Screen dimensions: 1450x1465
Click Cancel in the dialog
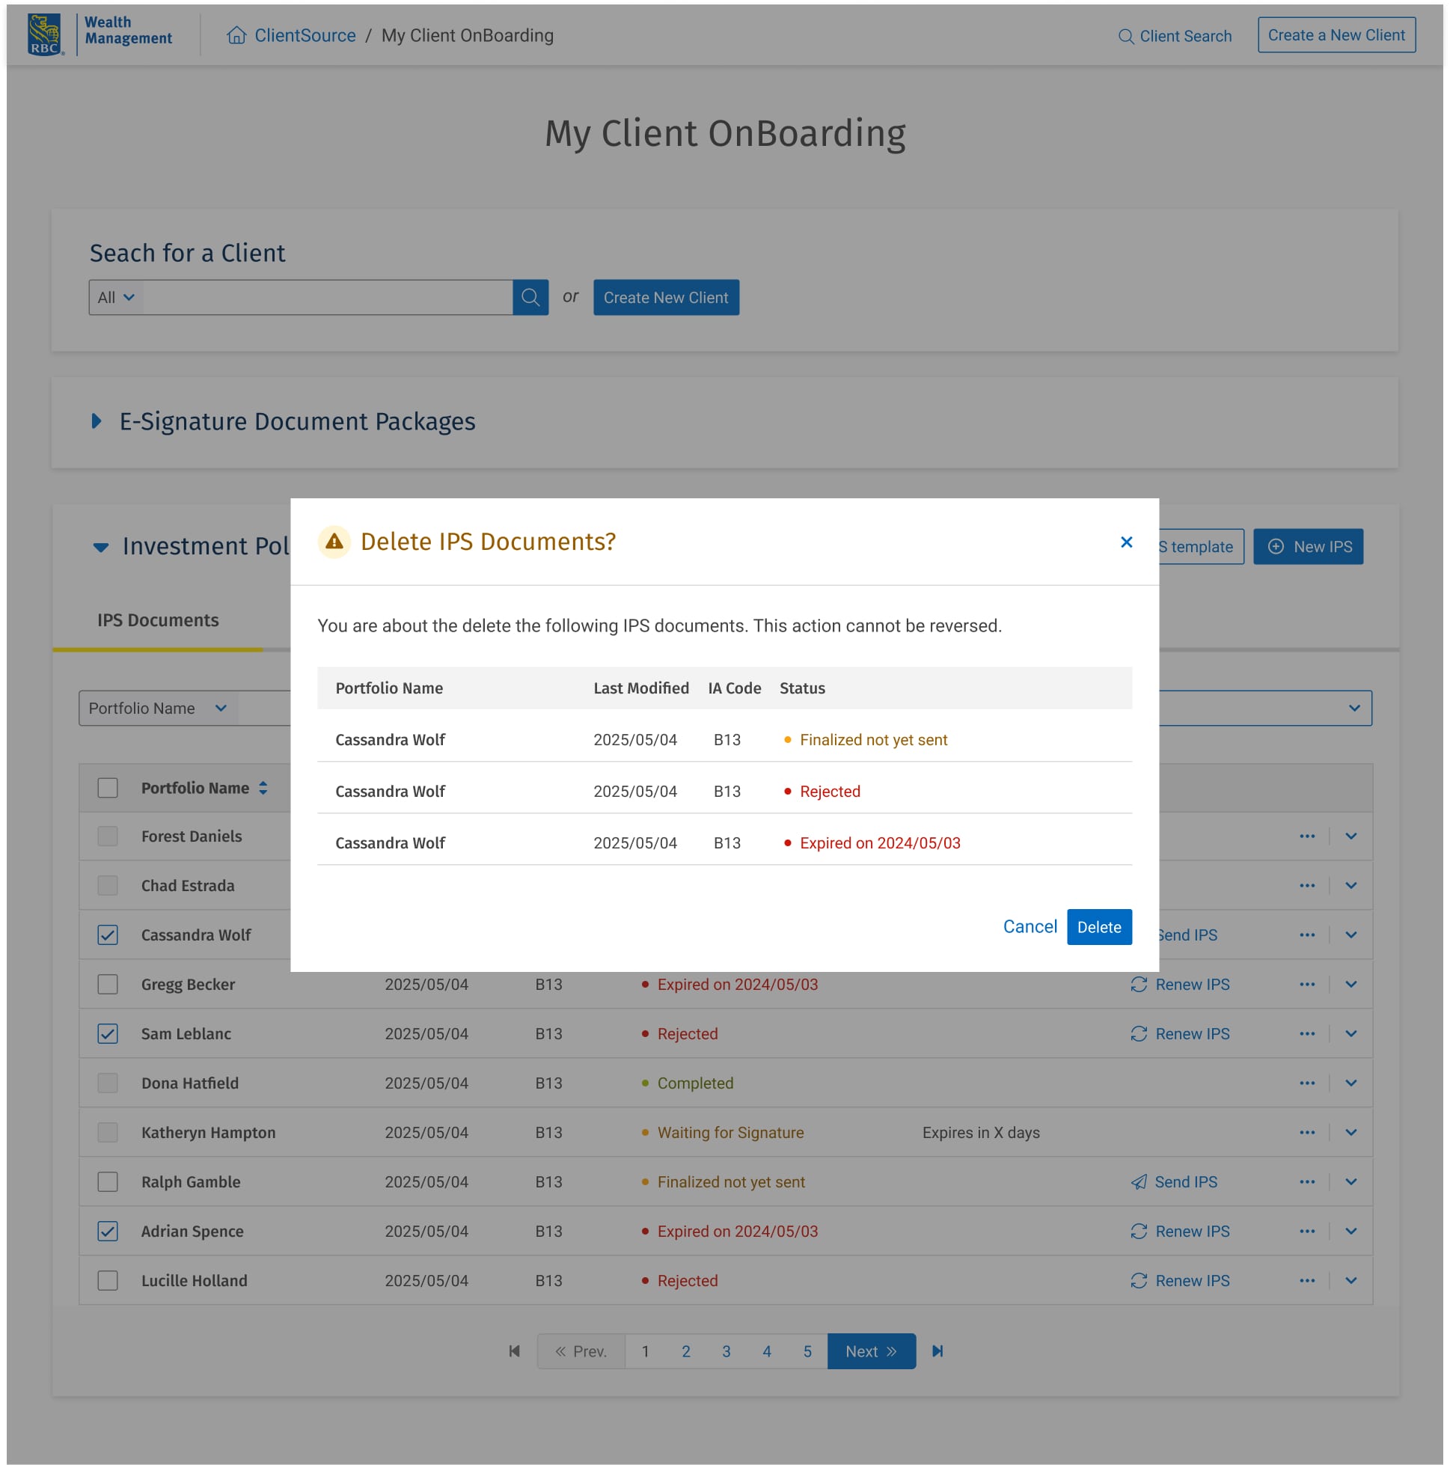(1029, 926)
